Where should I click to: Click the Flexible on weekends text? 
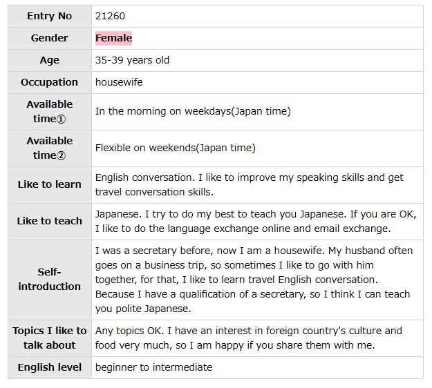click(x=175, y=148)
